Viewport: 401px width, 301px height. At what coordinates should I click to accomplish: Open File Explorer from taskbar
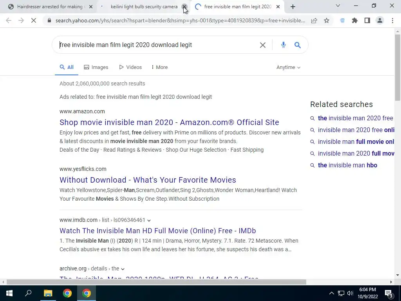pos(48,293)
